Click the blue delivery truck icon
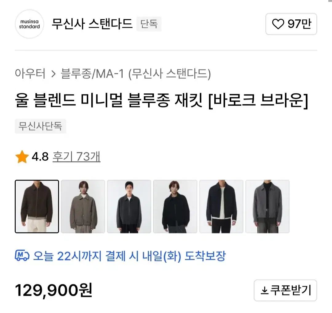Image resolution: width=332 pixels, height=313 pixels. 22,256
